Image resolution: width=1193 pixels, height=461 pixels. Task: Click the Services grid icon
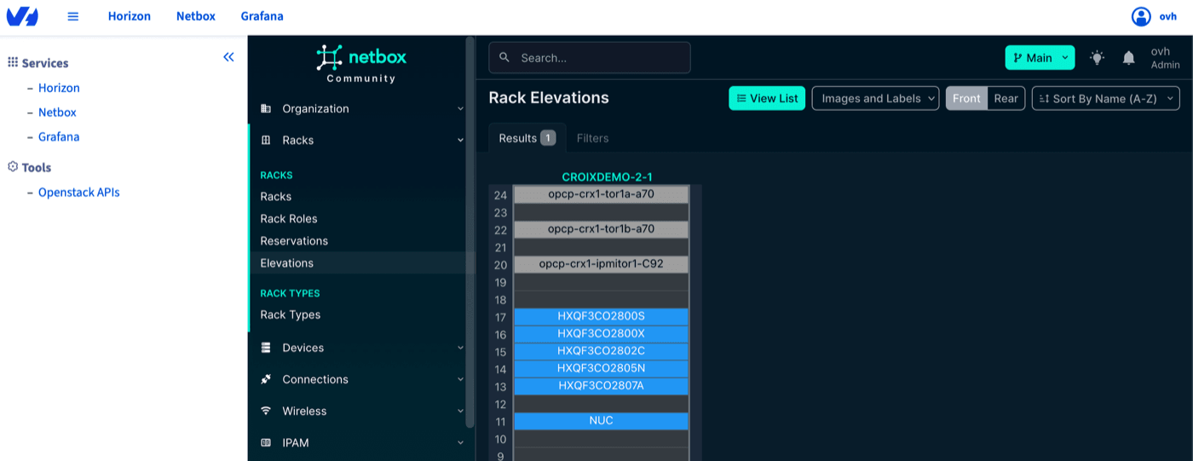pyautogui.click(x=13, y=62)
